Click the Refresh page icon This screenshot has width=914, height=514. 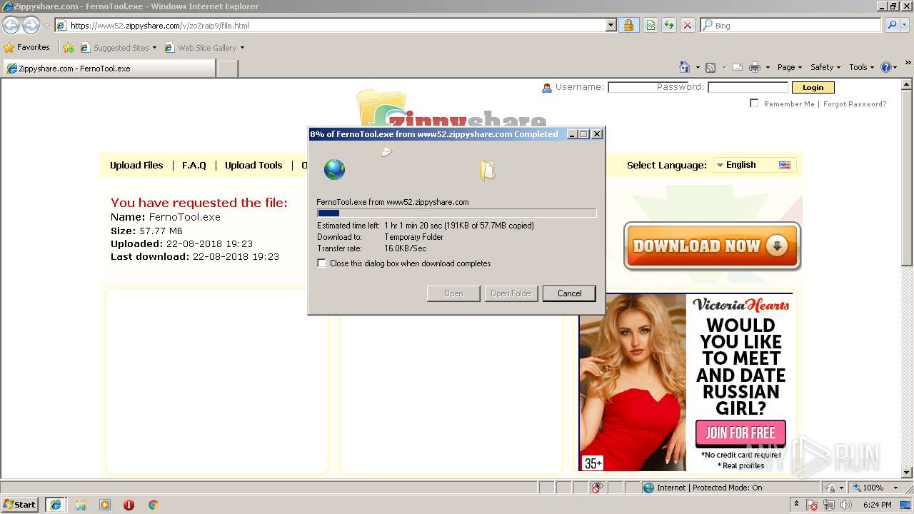pyautogui.click(x=669, y=25)
